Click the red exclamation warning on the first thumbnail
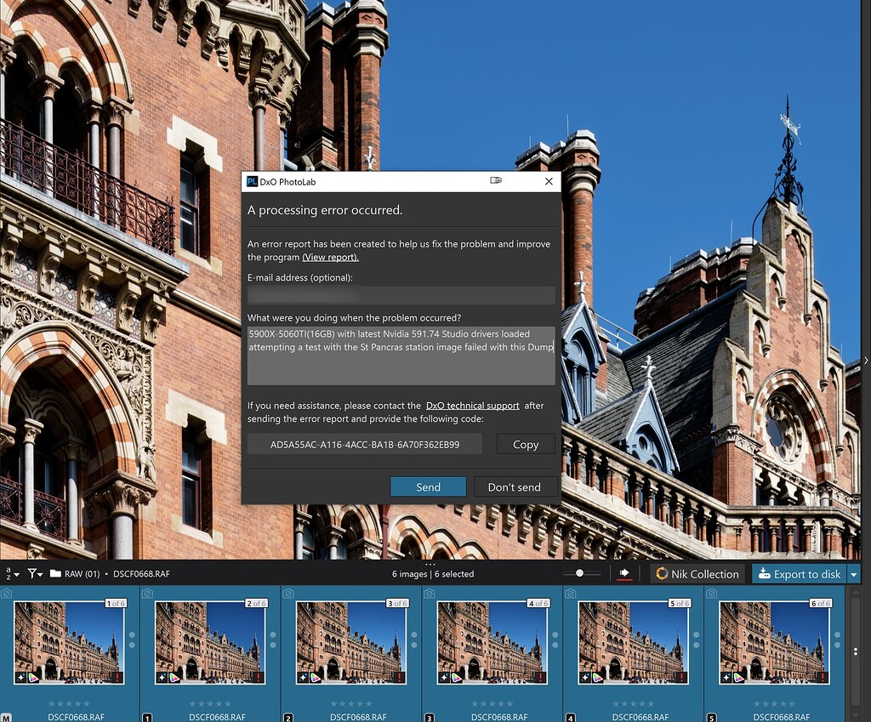871x722 pixels. tap(117, 676)
